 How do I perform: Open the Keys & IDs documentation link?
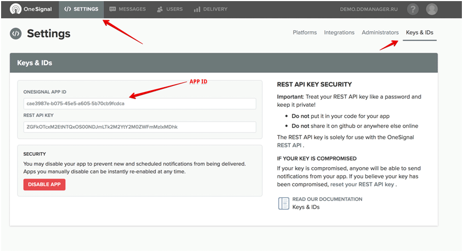pyautogui.click(x=306, y=207)
